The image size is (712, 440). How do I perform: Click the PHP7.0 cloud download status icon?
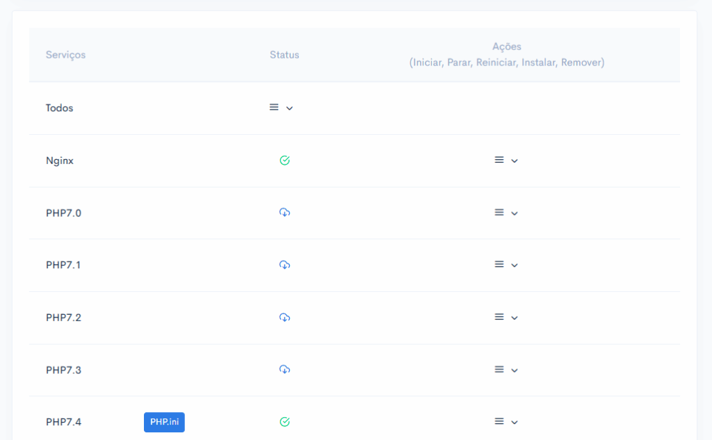pos(284,213)
